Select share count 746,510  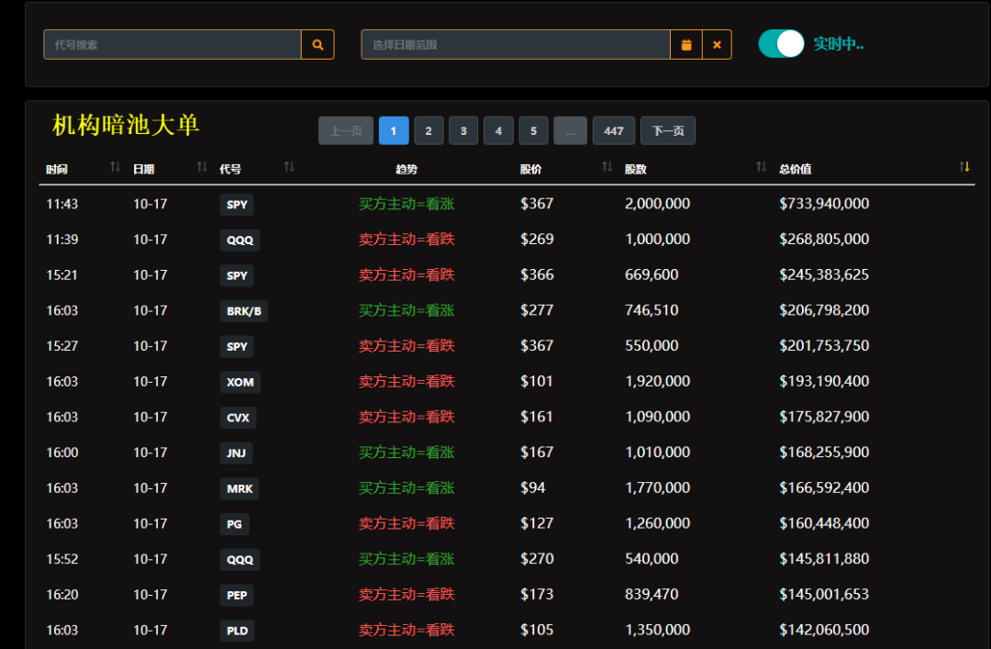pyautogui.click(x=651, y=310)
